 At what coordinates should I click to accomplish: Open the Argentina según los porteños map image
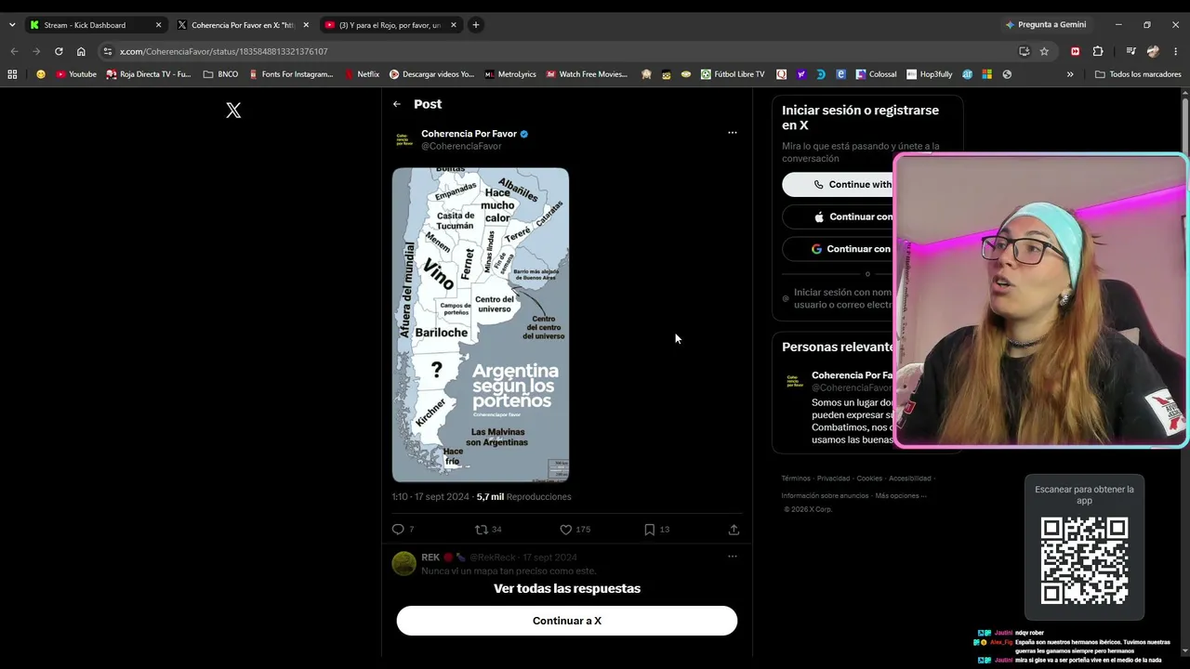tap(481, 325)
